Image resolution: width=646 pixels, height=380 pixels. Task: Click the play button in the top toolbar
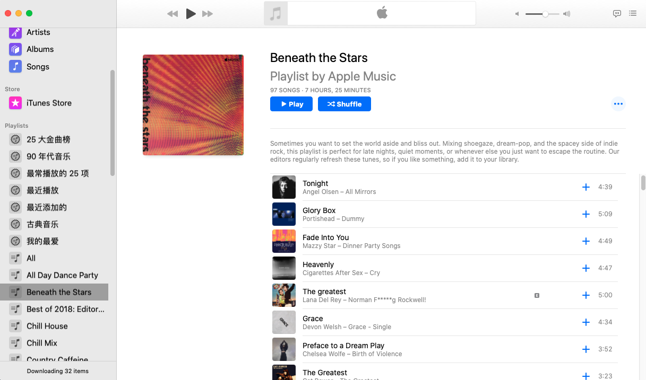tap(191, 14)
